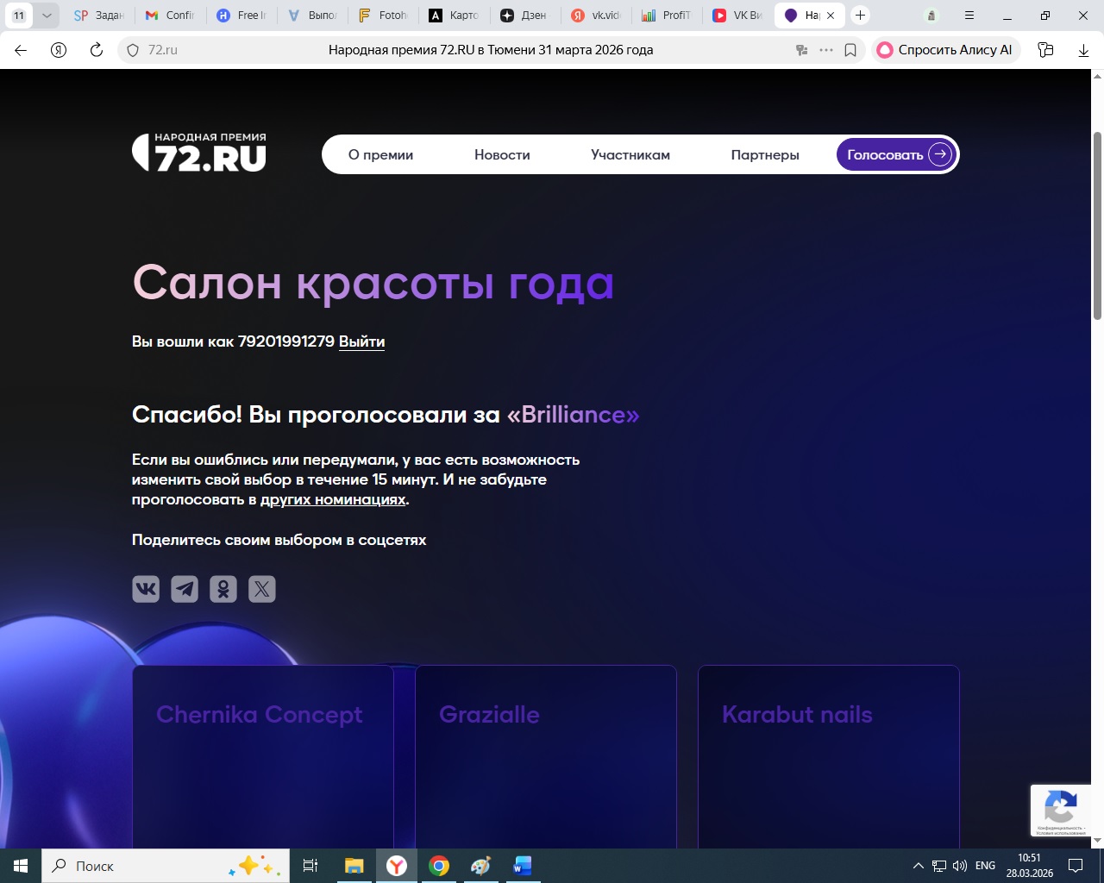Switch to the Дзен tab

525,16
